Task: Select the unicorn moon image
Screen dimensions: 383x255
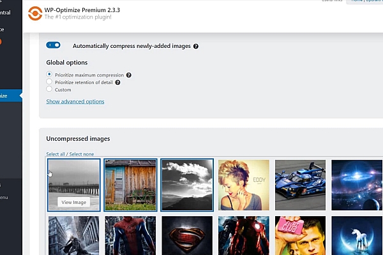Action: point(357,235)
